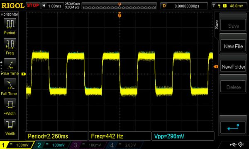Click the waveform memory position bar
Image resolution: width=249 pixels, height=149 pixels.
coord(119,6)
